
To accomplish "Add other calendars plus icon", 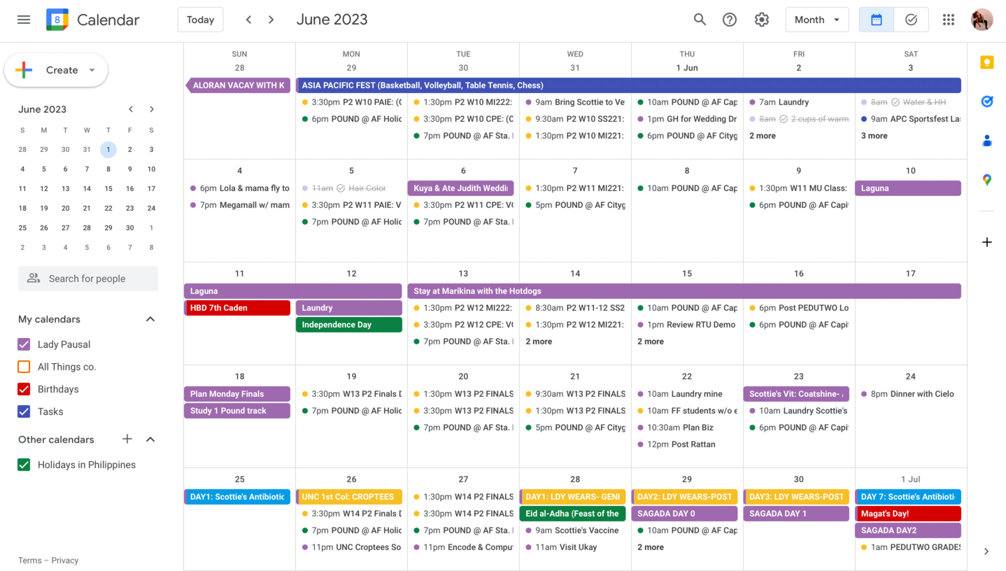I will click(x=127, y=439).
